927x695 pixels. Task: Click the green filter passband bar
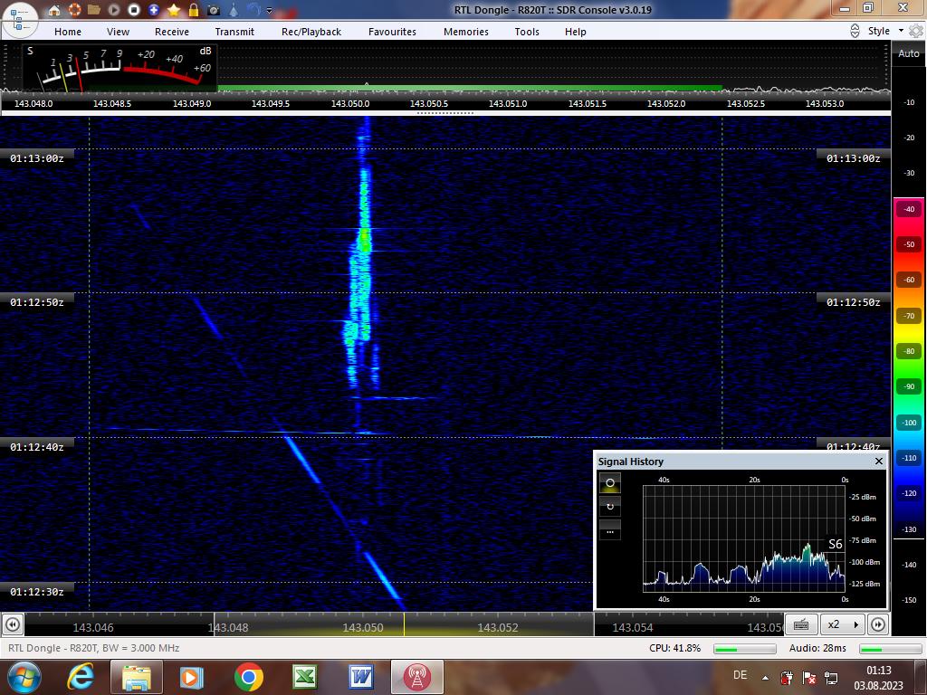coord(470,89)
